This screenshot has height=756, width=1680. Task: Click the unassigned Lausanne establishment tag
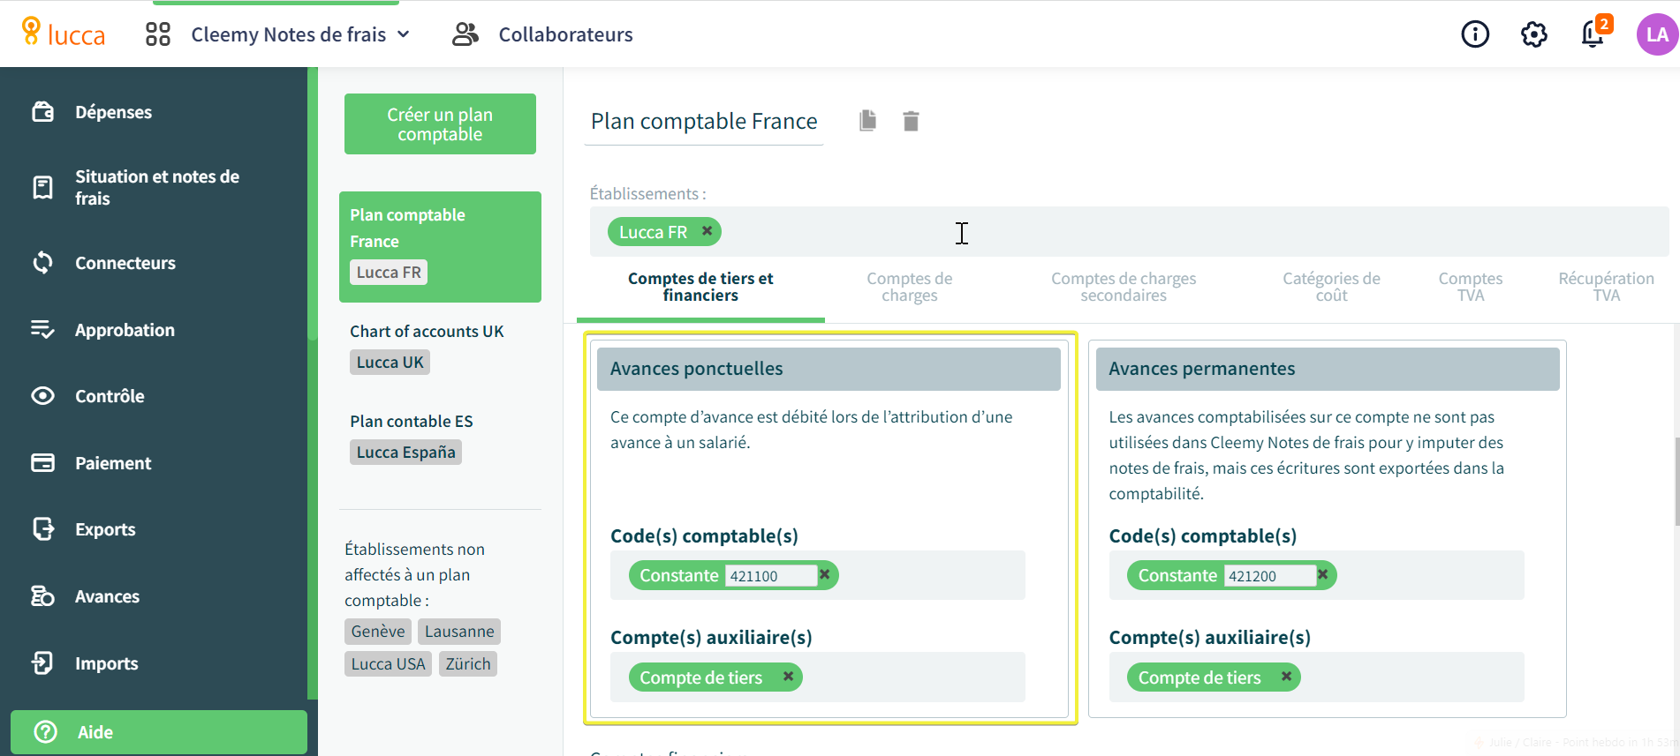[x=459, y=632]
